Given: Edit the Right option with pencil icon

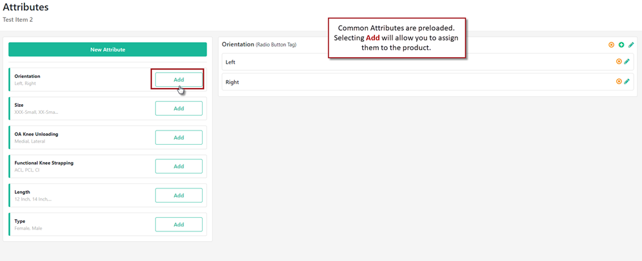Looking at the screenshot, I should coord(627,82).
